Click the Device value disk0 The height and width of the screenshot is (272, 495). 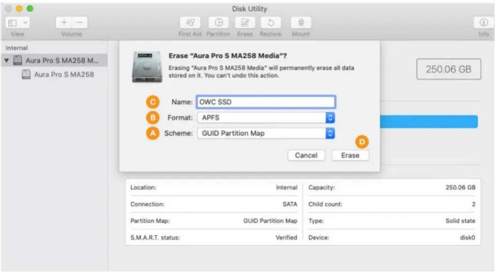pos(467,238)
